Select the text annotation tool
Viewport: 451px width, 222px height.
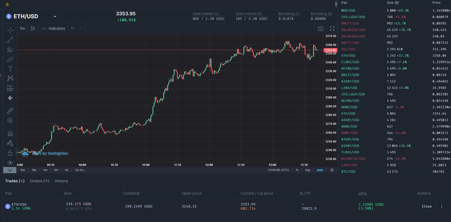point(10,69)
